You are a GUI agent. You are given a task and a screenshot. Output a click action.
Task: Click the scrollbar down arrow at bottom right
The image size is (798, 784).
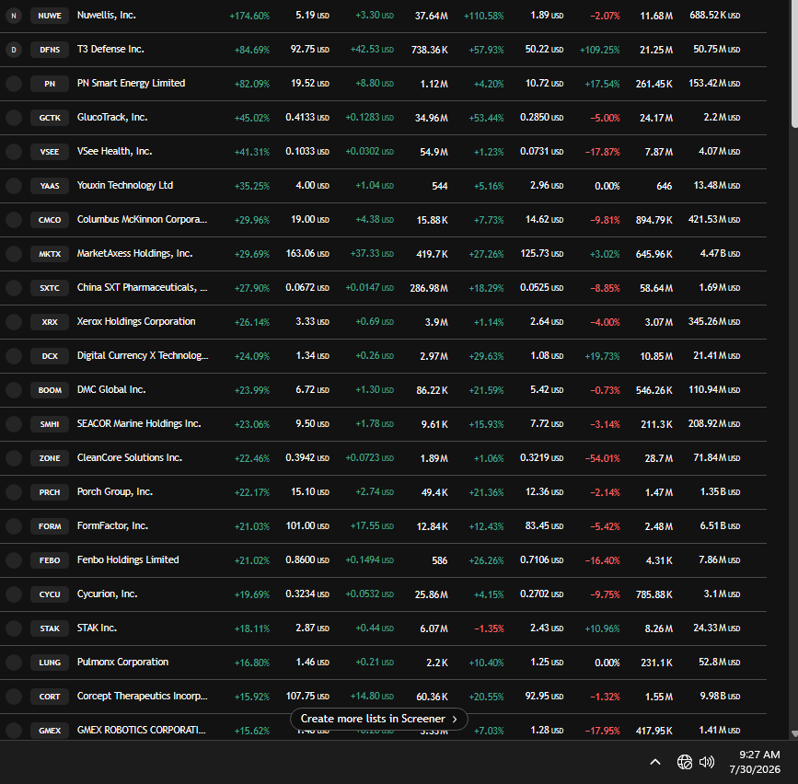(794, 733)
